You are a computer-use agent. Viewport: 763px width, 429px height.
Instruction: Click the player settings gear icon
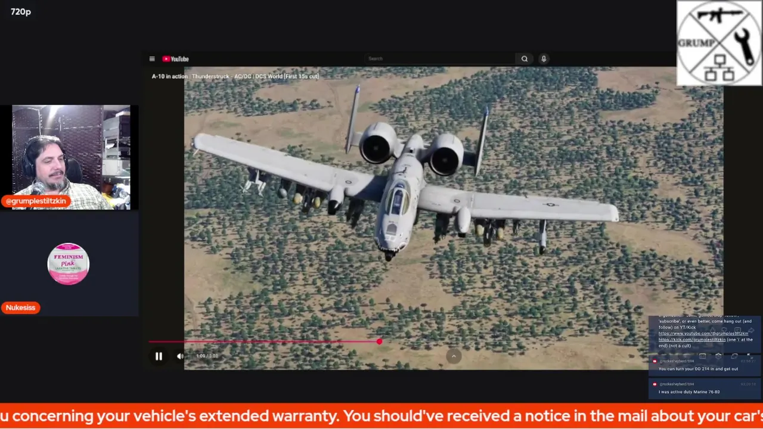[718, 356]
